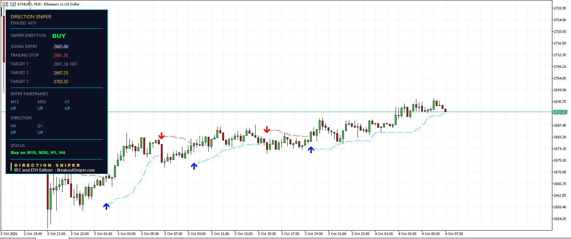Viewport: 571px width, 239px height.
Task: Select the red sell arrow before 3 Oct 07:30
Action: pyautogui.click(x=162, y=136)
